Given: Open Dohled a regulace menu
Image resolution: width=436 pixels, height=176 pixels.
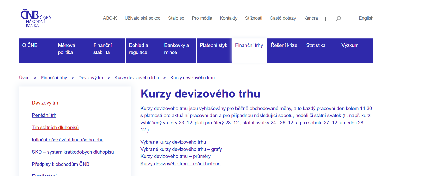Looking at the screenshot, I should (143, 51).
